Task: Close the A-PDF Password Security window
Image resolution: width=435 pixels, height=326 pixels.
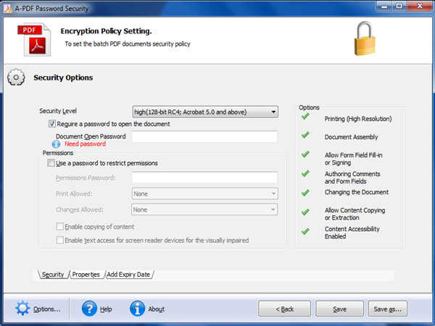Action: click(420, 6)
